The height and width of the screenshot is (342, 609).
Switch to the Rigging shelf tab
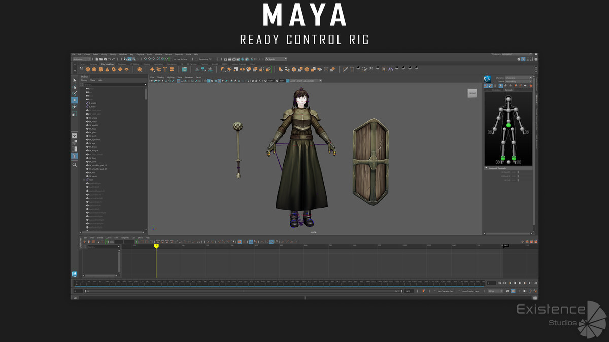click(x=146, y=63)
